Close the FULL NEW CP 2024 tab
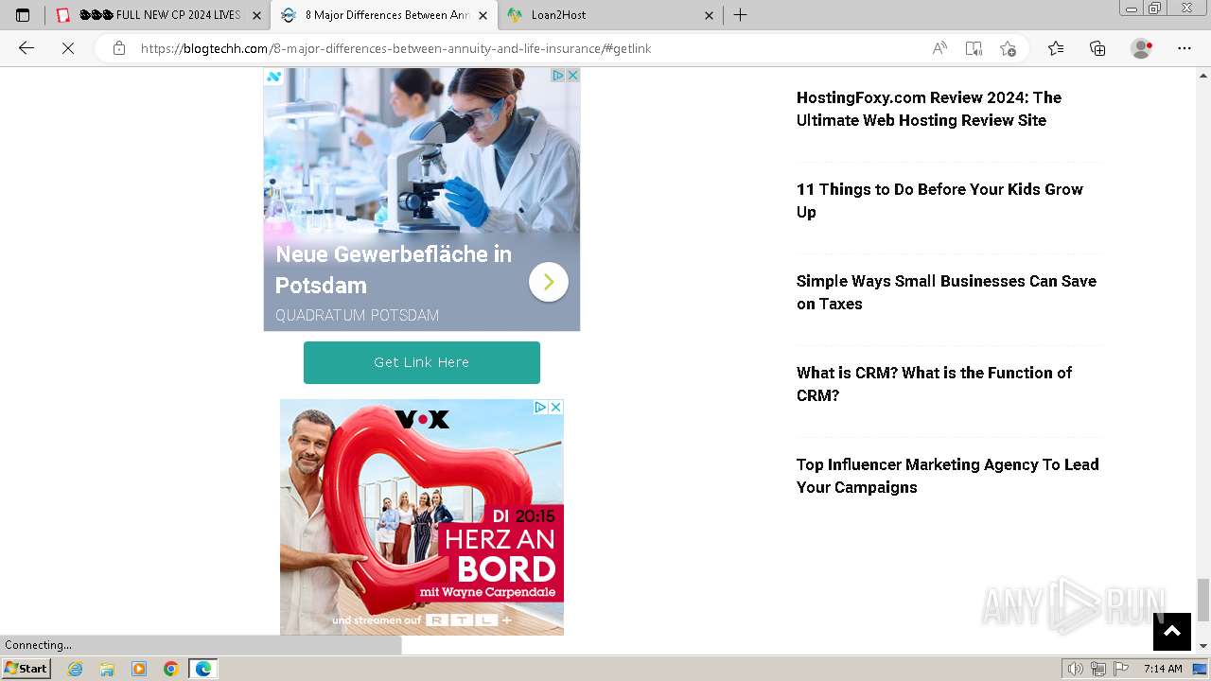 [x=256, y=15]
